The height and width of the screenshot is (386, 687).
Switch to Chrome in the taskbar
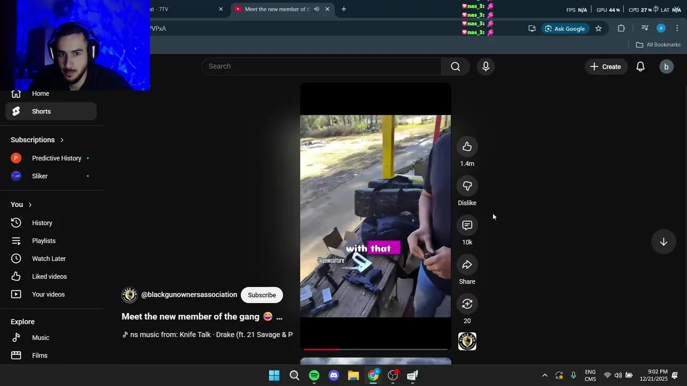(373, 375)
